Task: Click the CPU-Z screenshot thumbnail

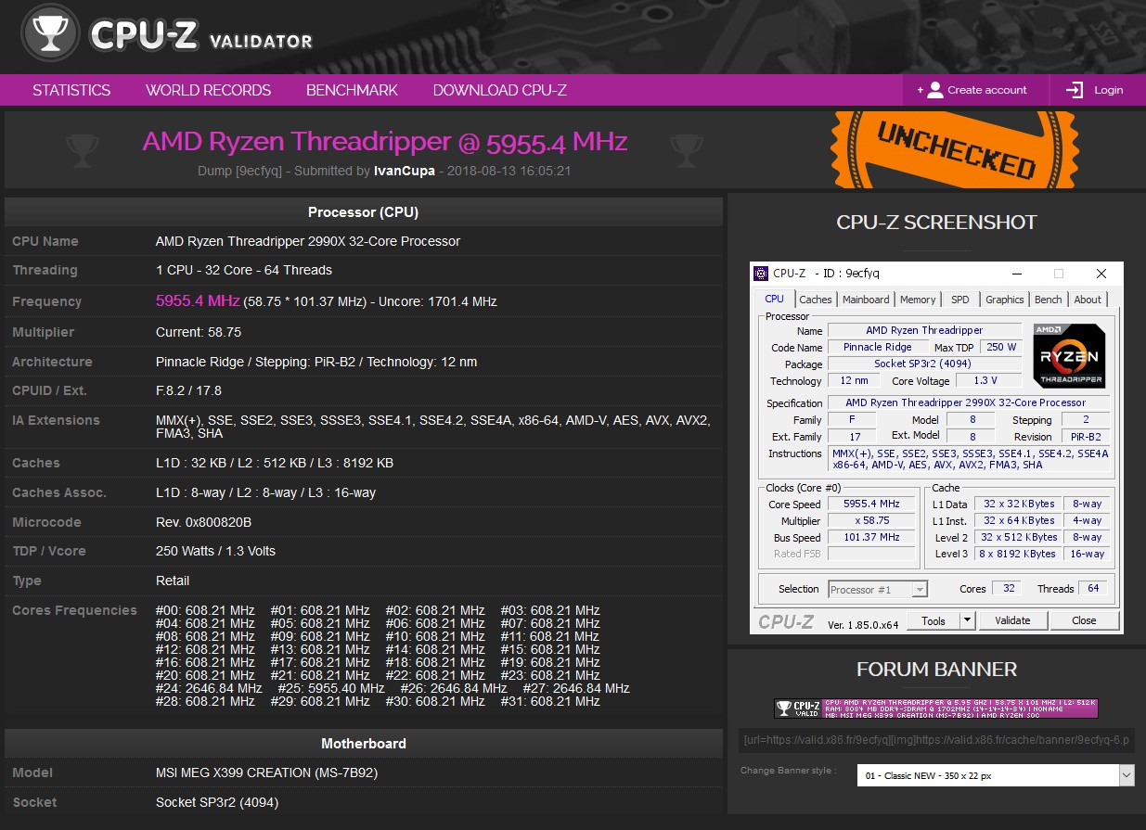Action: (936, 449)
